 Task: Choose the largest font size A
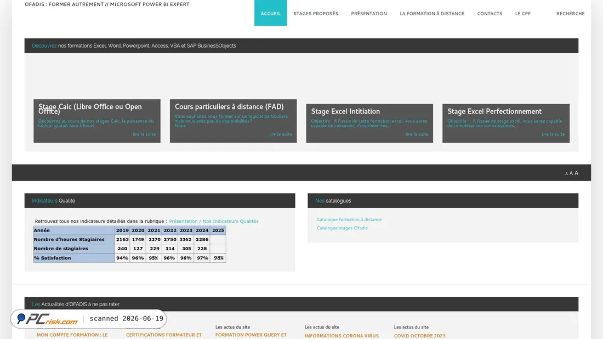tap(576, 173)
